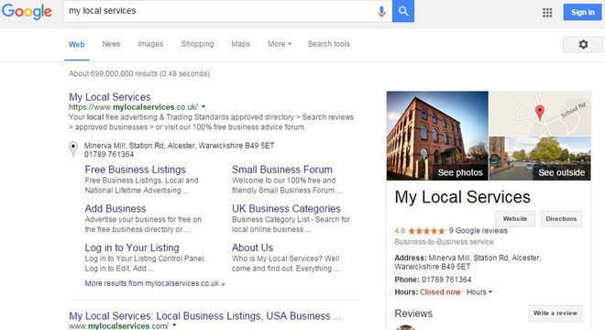Open the 9 Google reviews link
This screenshot has height=330, width=605.
pyautogui.click(x=478, y=231)
